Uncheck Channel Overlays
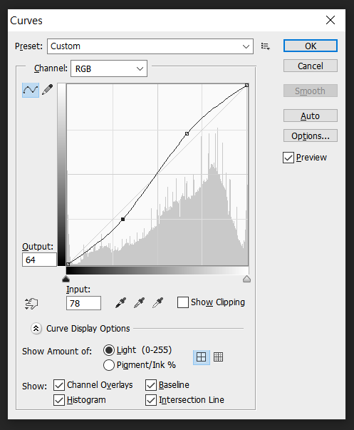The height and width of the screenshot is (430, 354). [x=59, y=385]
